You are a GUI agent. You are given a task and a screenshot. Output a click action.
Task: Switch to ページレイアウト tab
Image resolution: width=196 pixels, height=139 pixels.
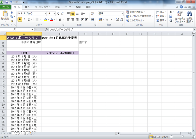[x=42, y=7]
